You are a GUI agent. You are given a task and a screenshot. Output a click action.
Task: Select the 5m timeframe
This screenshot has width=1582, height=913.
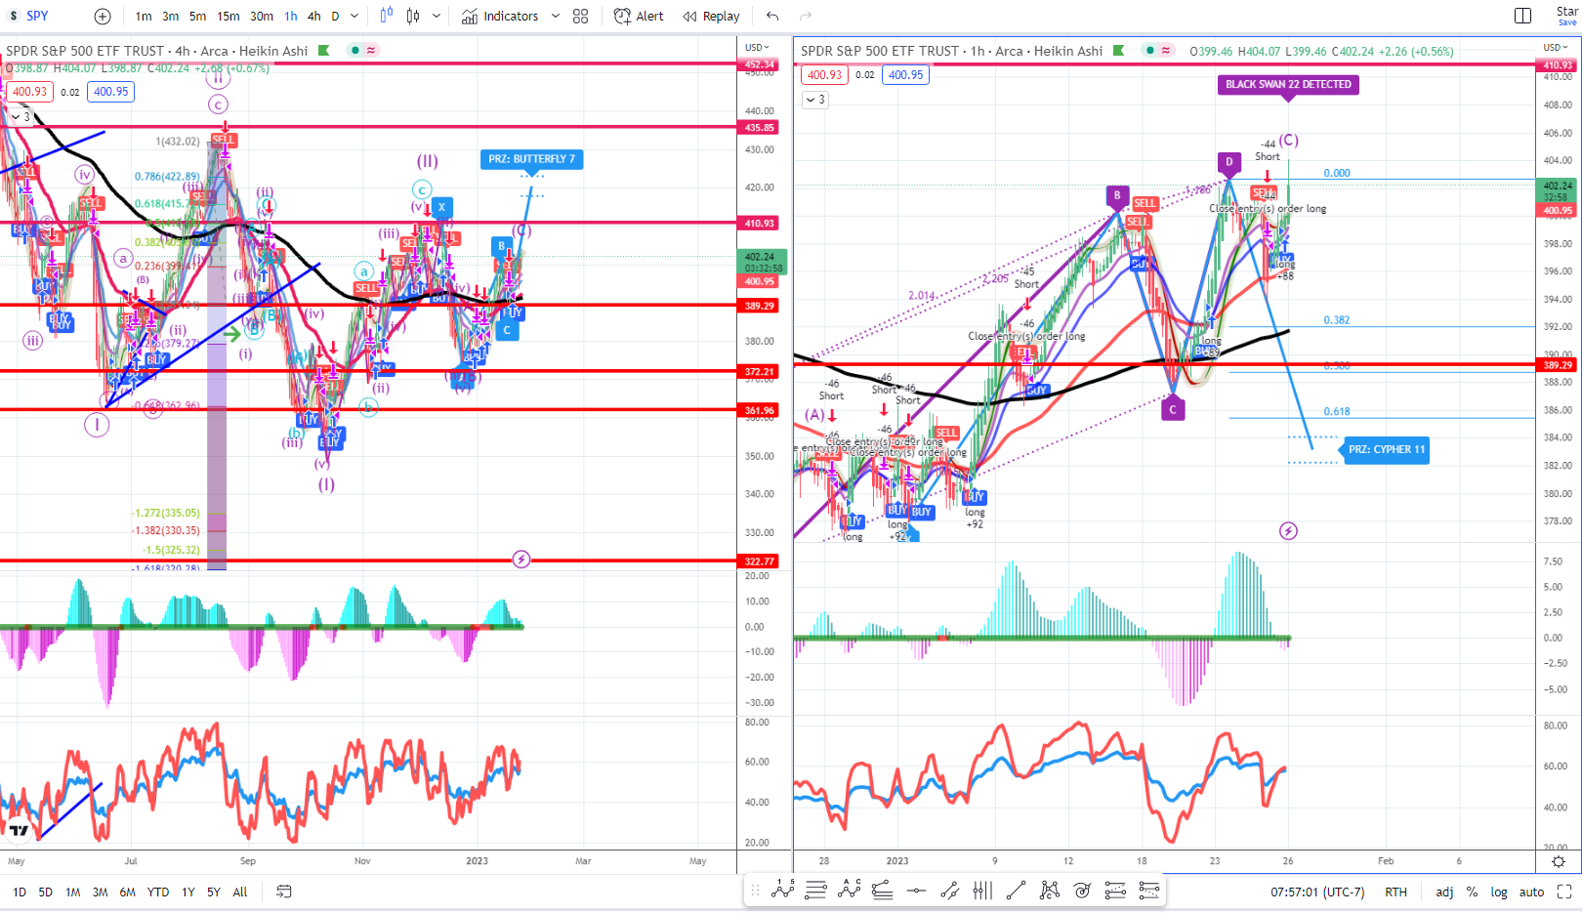(198, 16)
